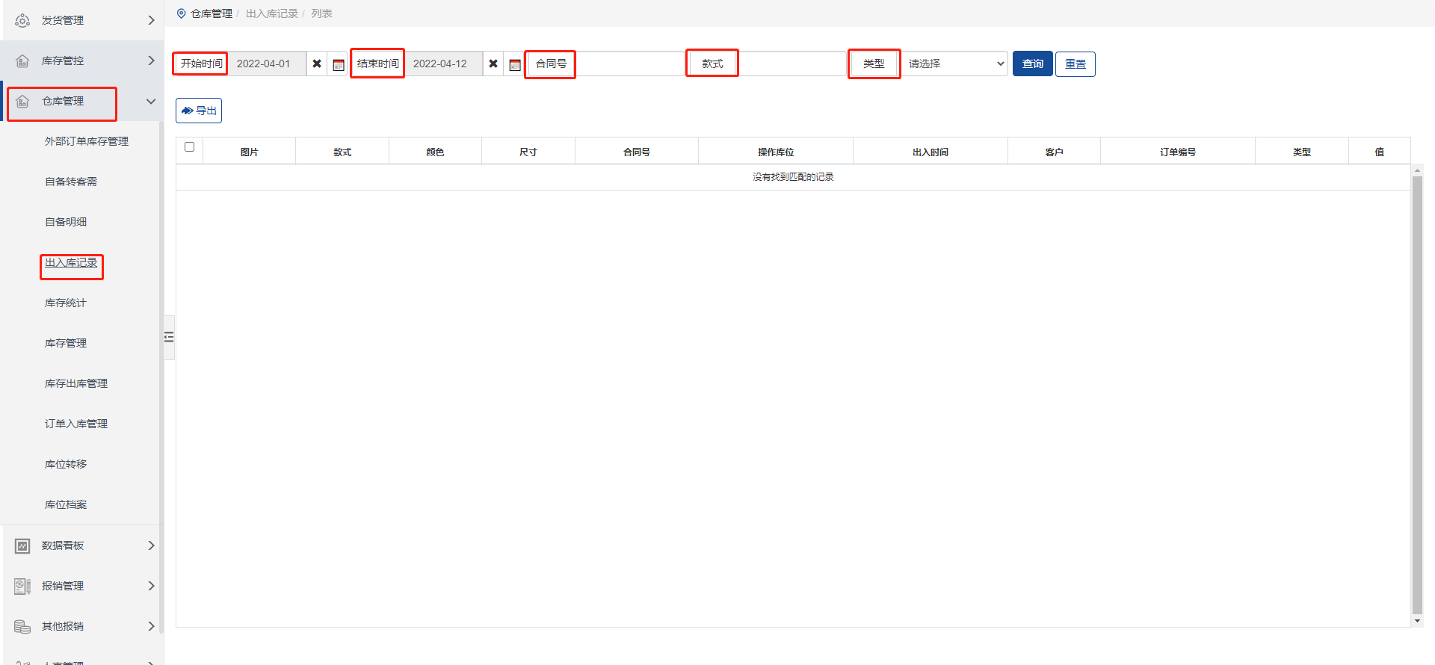This screenshot has height=665, width=1435.
Task: Select 库位转移 menu item
Action: point(66,464)
